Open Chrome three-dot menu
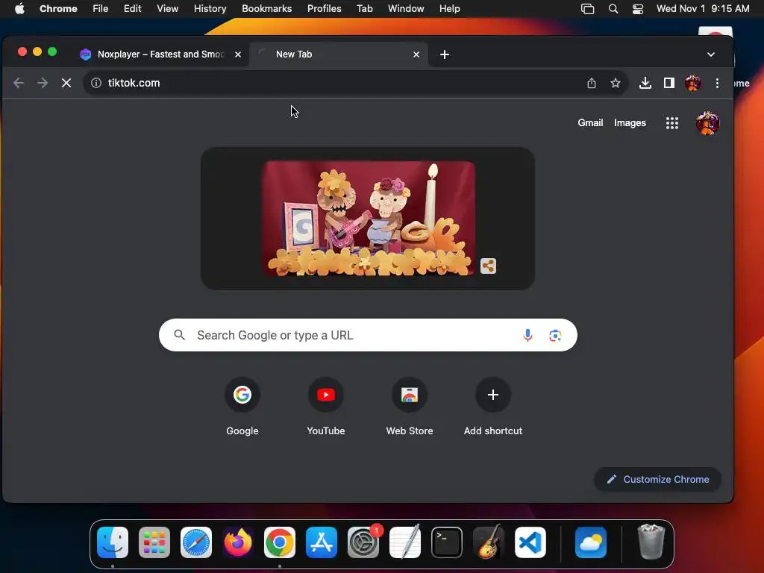This screenshot has width=764, height=573. 717,83
